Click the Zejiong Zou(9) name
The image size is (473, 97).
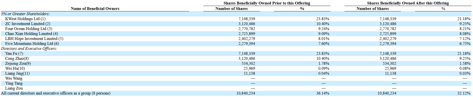[18, 64]
